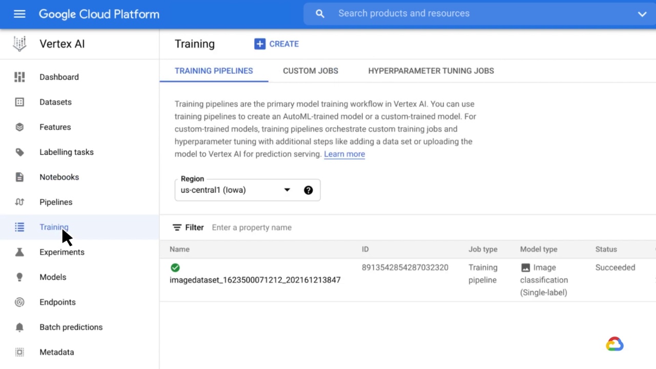The image size is (656, 369).
Task: Follow the Learn more link
Action: click(x=344, y=154)
